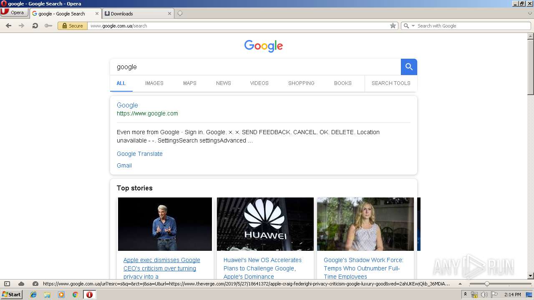Open Action Center flag tray icon
Viewport: 534px width, 300px height.
click(x=494, y=295)
